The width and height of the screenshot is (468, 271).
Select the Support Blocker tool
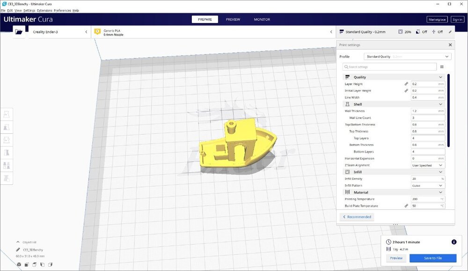[7, 178]
